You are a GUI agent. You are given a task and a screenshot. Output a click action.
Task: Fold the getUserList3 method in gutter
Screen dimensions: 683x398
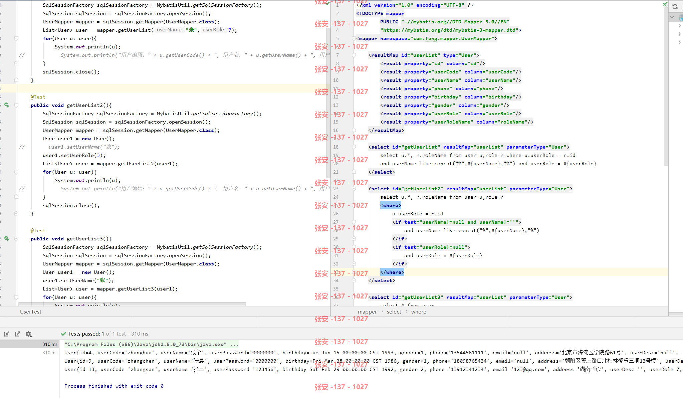pyautogui.click(x=16, y=239)
